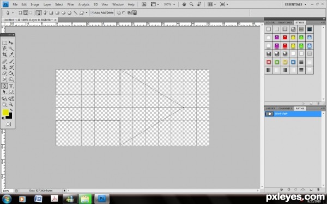Screen dimensions: 327x204
Task: Switch to the Layers tab
Action: (x=270, y=108)
